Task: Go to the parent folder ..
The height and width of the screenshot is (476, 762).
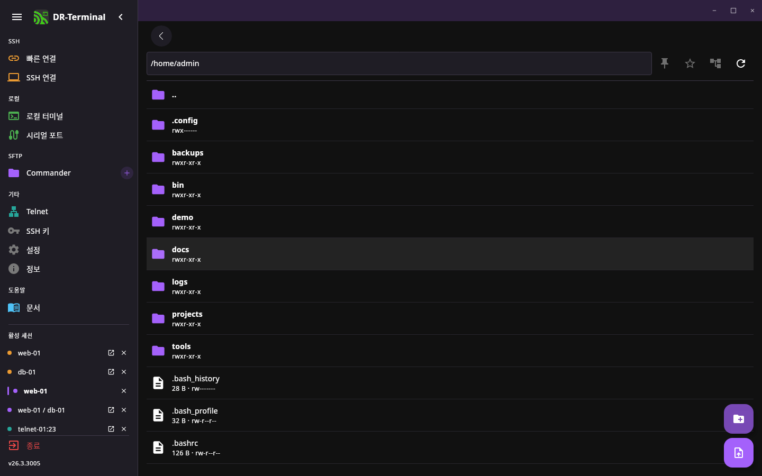Action: tap(450, 95)
